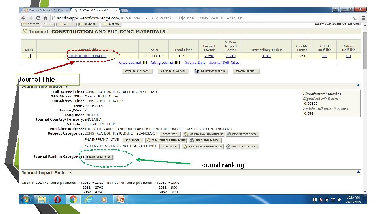Click the scrollbar down arrow
This screenshot has width=380, height=214.
click(x=365, y=192)
